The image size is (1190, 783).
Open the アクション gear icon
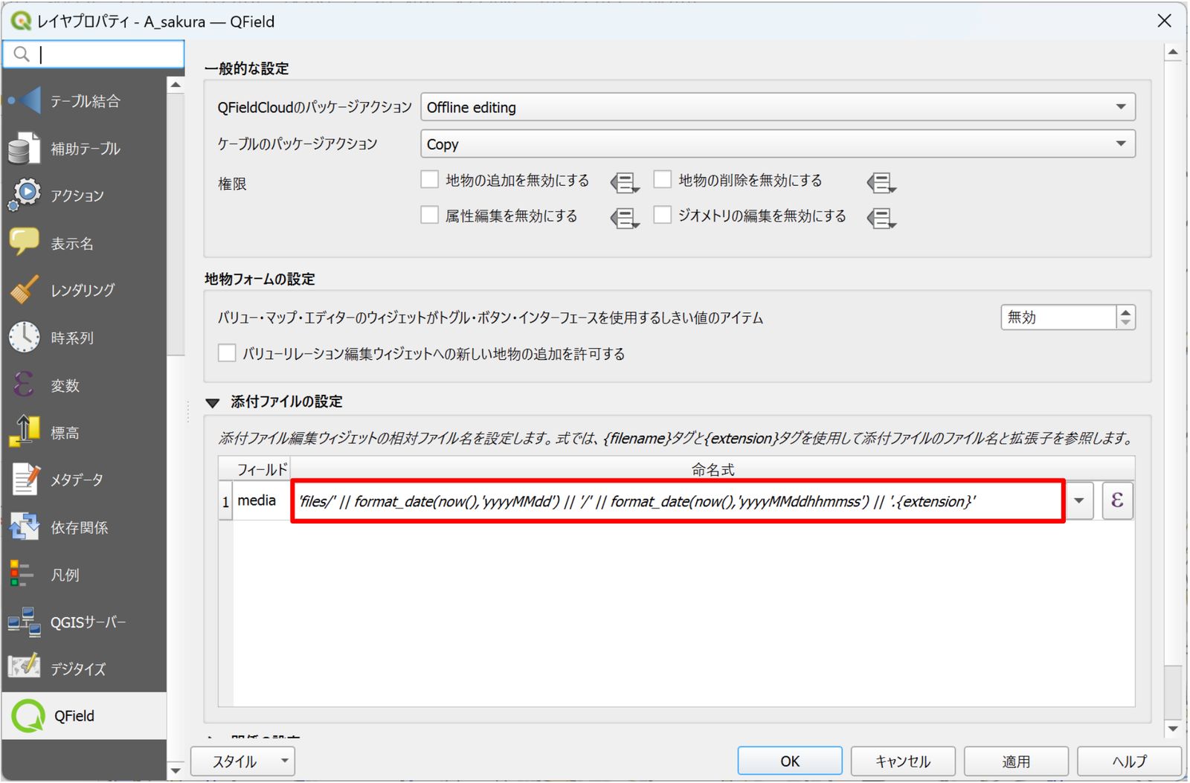(25, 195)
